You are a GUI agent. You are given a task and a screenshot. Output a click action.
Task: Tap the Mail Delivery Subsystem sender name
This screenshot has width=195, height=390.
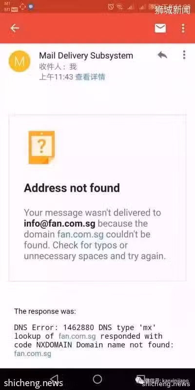point(86,56)
